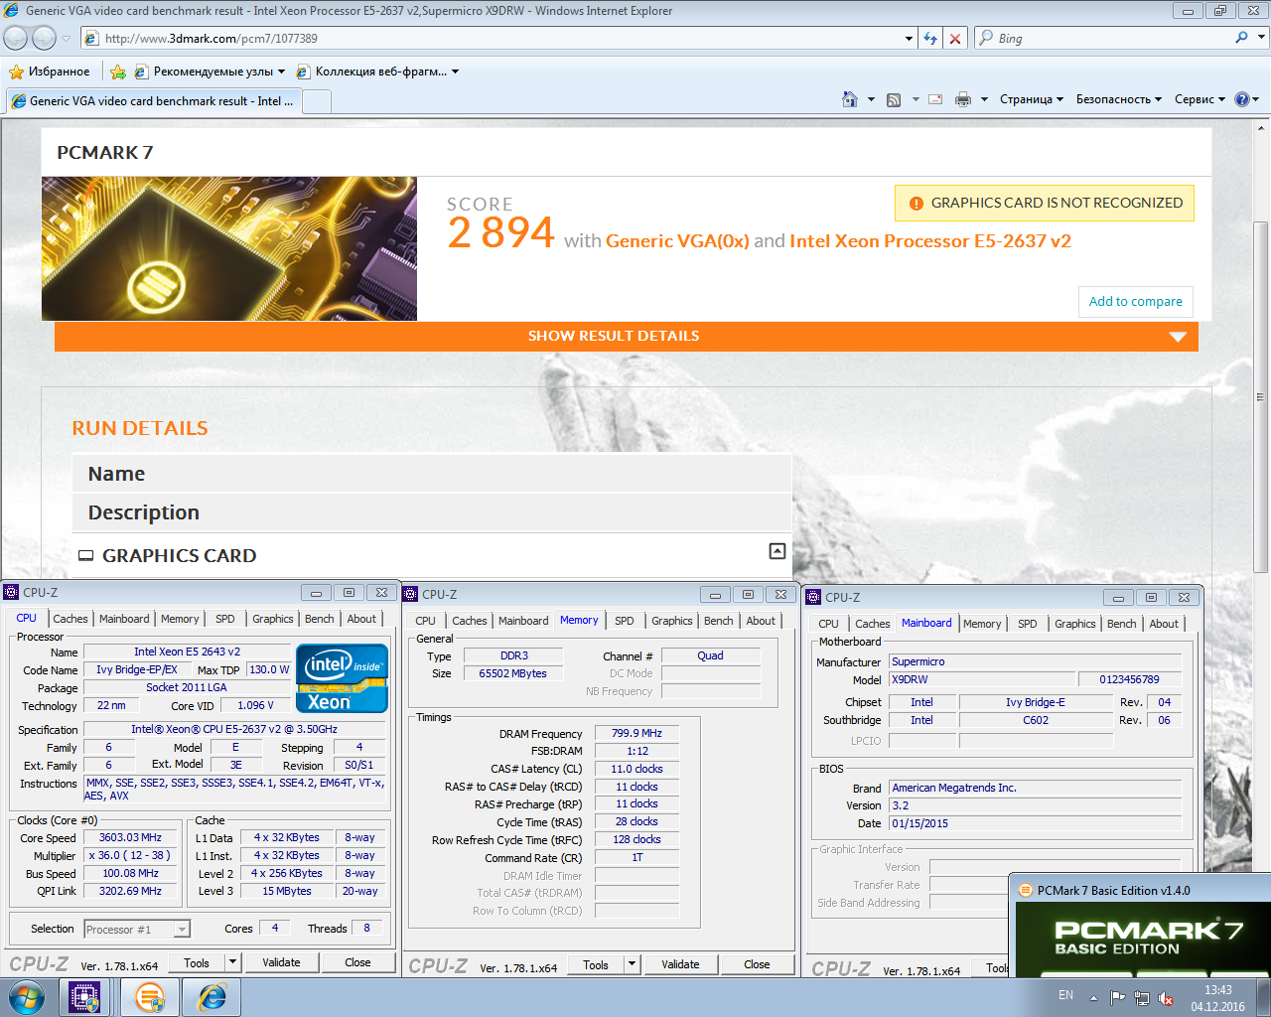Switch to Mainboard tab in left CPU-Z window
Viewport: 1271px width, 1017px height.
(124, 619)
